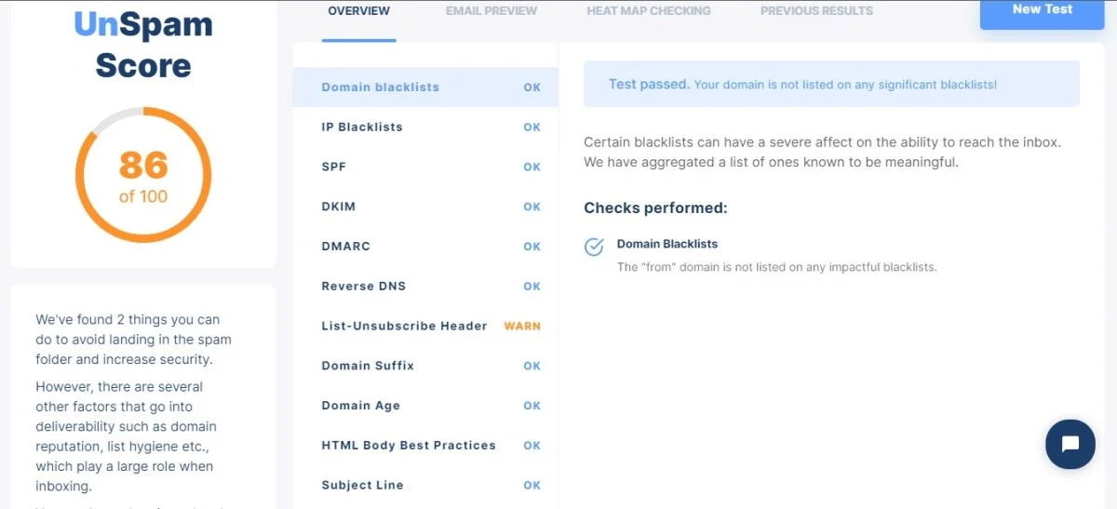Select the Reverse DNS check
1117x509 pixels.
coord(425,287)
